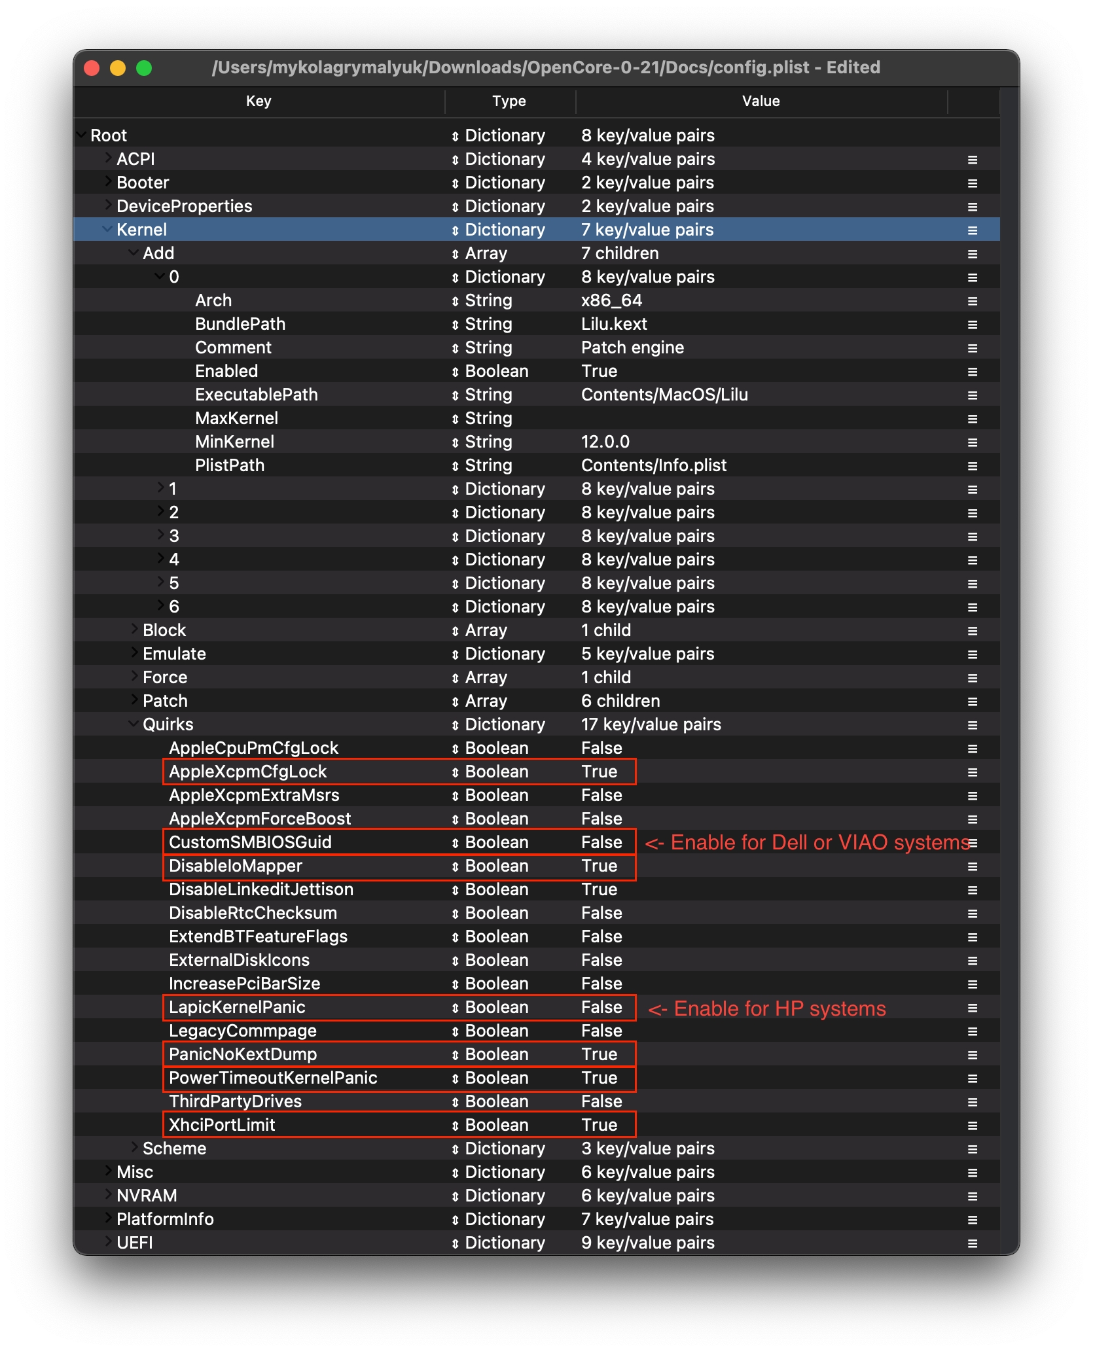1093x1352 pixels.
Task: Click the type selector arrows for DisableIoMapper
Action: (x=455, y=866)
